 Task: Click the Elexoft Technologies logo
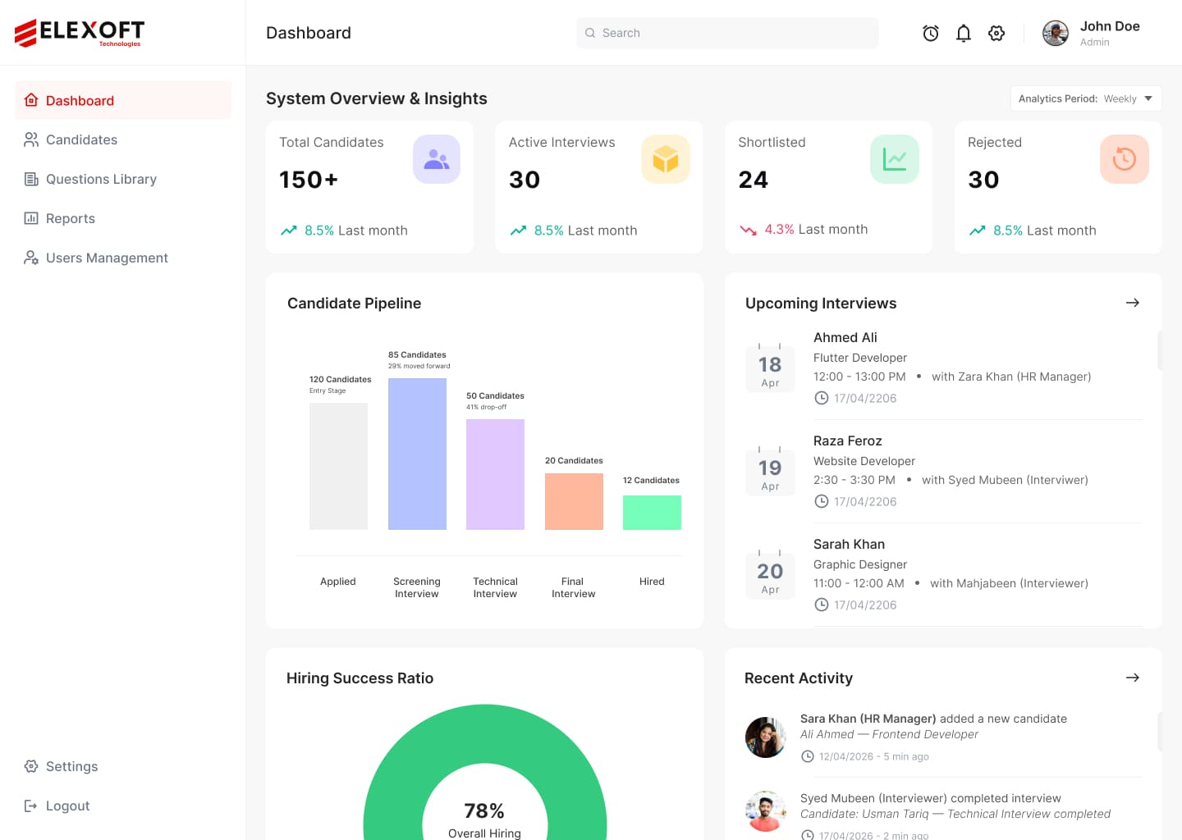click(x=80, y=33)
